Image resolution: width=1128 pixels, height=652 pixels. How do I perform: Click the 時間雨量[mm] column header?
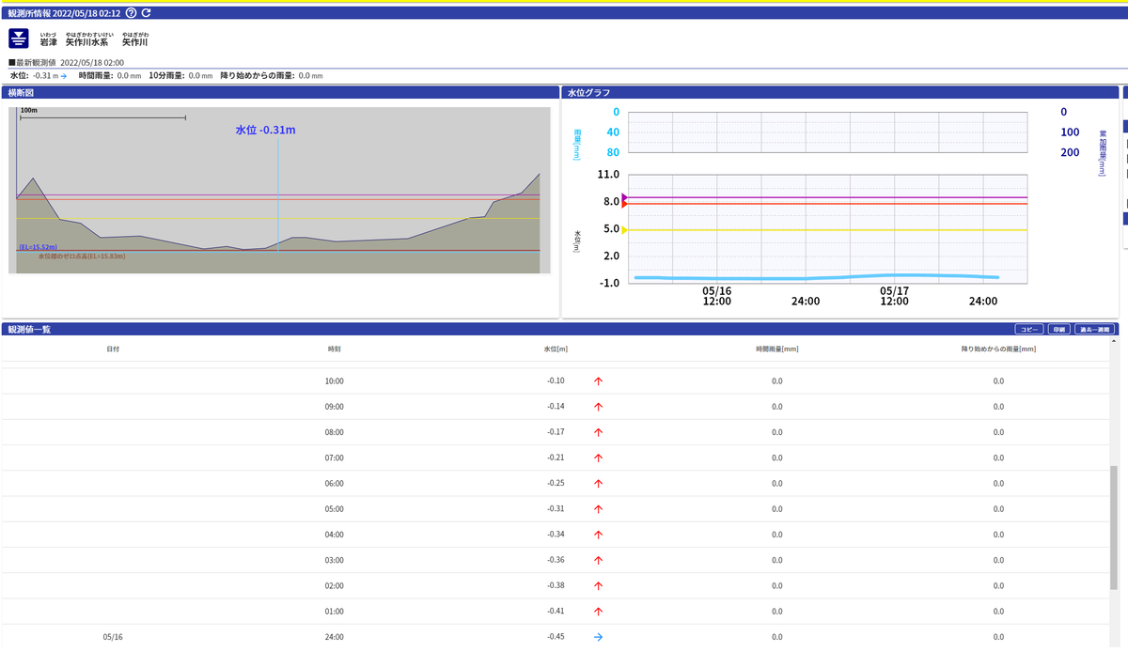point(777,349)
